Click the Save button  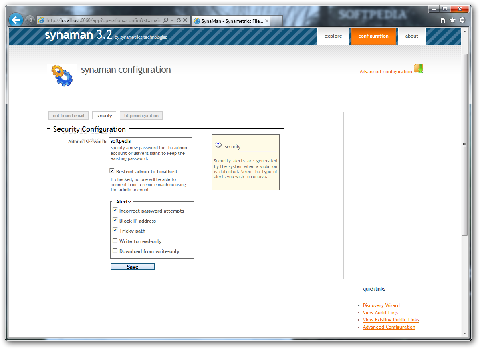[x=133, y=267]
